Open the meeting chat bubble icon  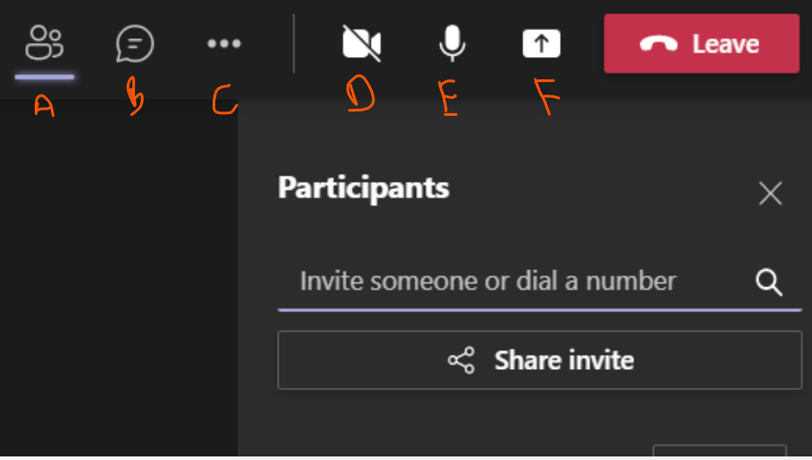[x=135, y=44]
